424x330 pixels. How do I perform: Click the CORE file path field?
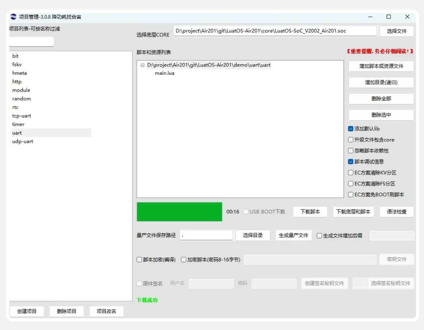pos(275,31)
